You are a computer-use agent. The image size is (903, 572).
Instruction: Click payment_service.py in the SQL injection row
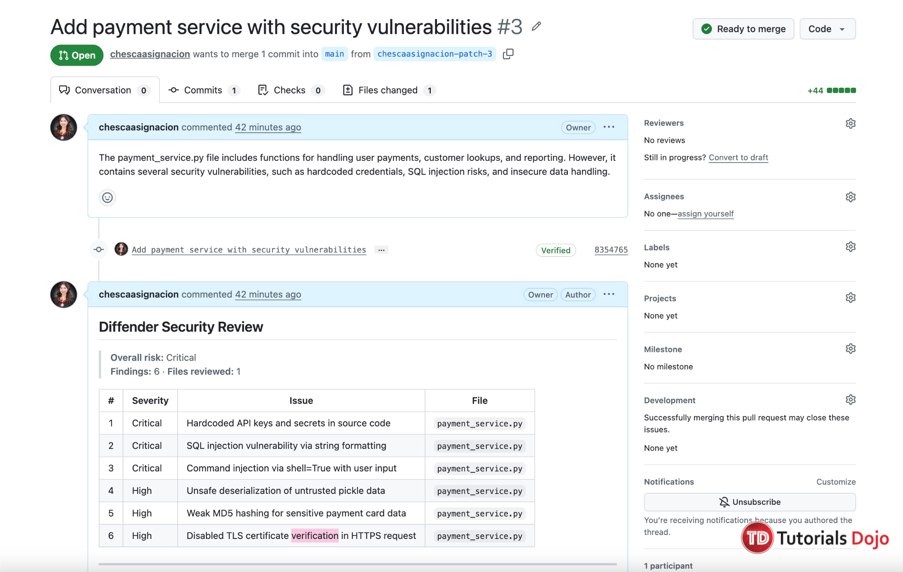click(480, 446)
